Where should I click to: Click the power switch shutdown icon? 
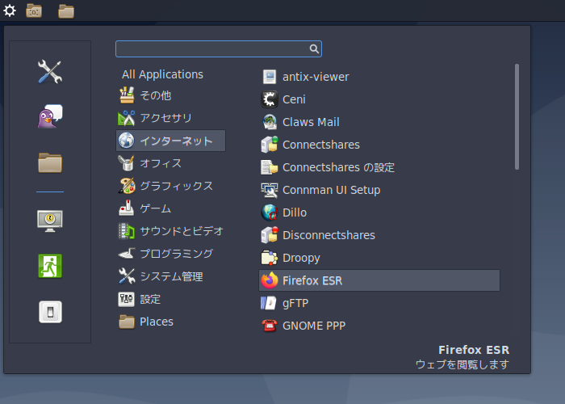click(x=50, y=312)
